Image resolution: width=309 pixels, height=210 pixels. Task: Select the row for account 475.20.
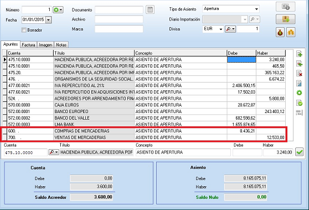(144, 73)
